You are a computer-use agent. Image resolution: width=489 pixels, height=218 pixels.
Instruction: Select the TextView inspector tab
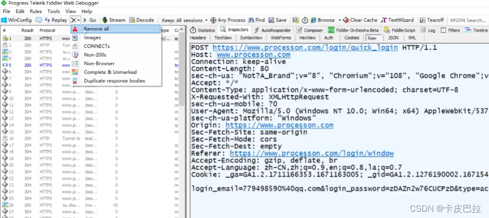223,38
